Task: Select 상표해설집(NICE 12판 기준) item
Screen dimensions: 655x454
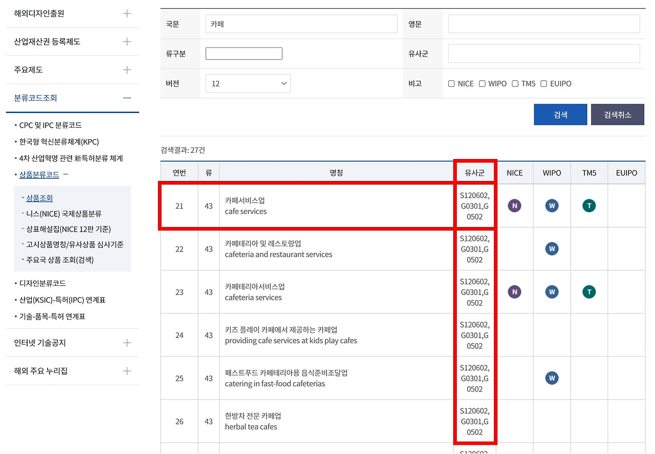Action: click(x=69, y=229)
